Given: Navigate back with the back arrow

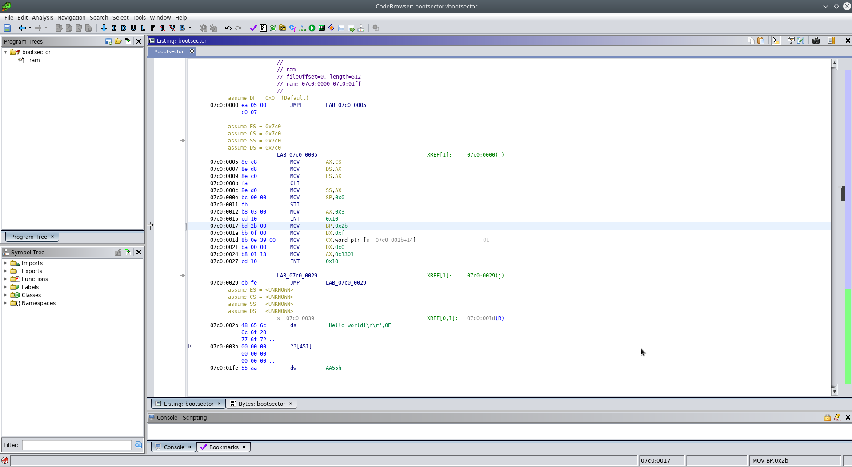Looking at the screenshot, I should (x=22, y=28).
